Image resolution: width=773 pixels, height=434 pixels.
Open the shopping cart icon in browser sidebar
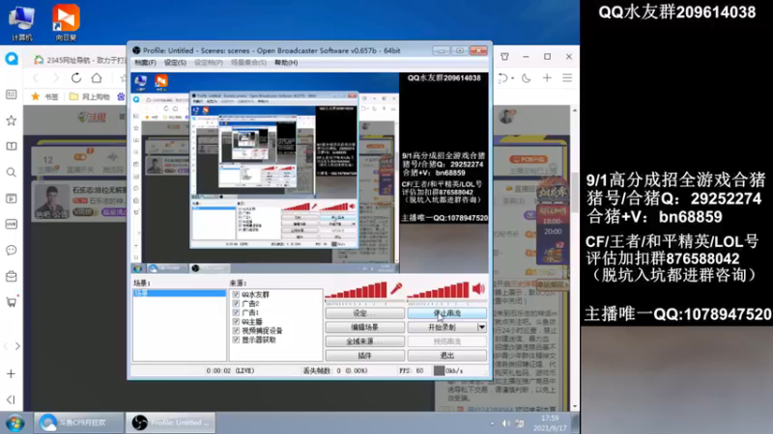(11, 302)
